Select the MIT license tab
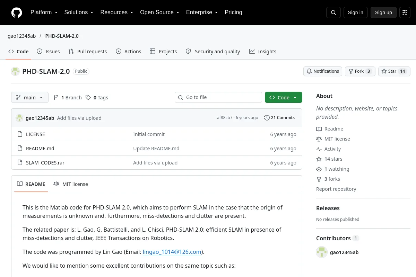This screenshot has width=416, height=277. point(71,184)
